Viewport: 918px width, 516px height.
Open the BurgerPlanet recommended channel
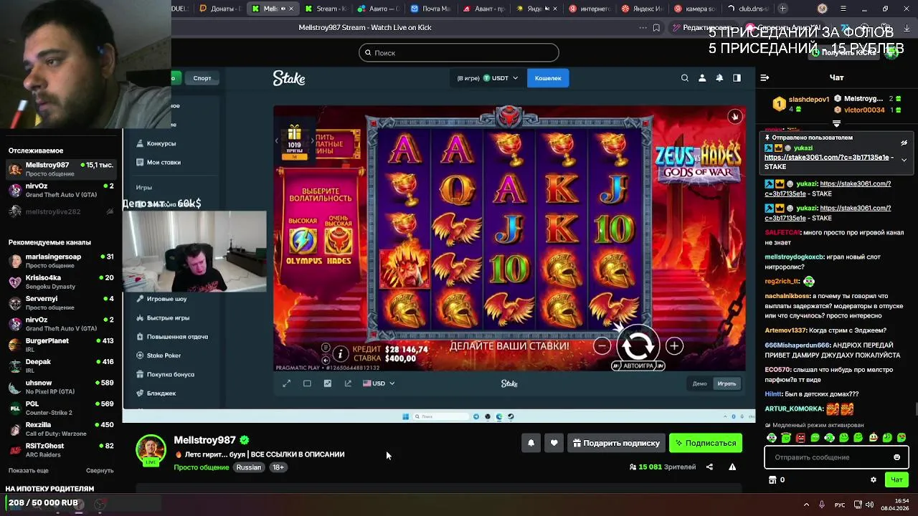click(x=61, y=345)
